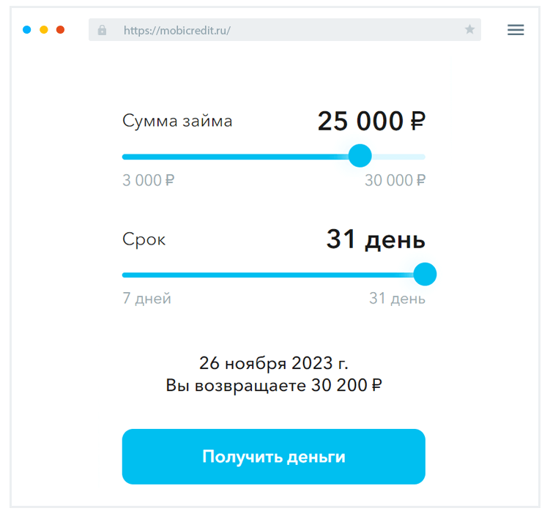Click the bold "31 день" term value
The image size is (550, 519).
tap(376, 239)
